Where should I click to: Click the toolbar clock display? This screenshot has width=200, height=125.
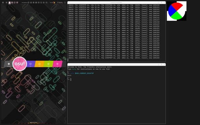(x=60, y=3)
